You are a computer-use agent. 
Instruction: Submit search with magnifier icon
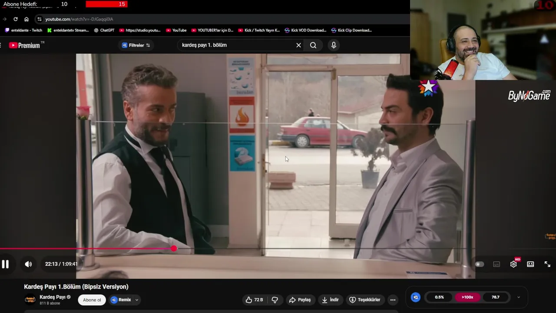click(313, 45)
